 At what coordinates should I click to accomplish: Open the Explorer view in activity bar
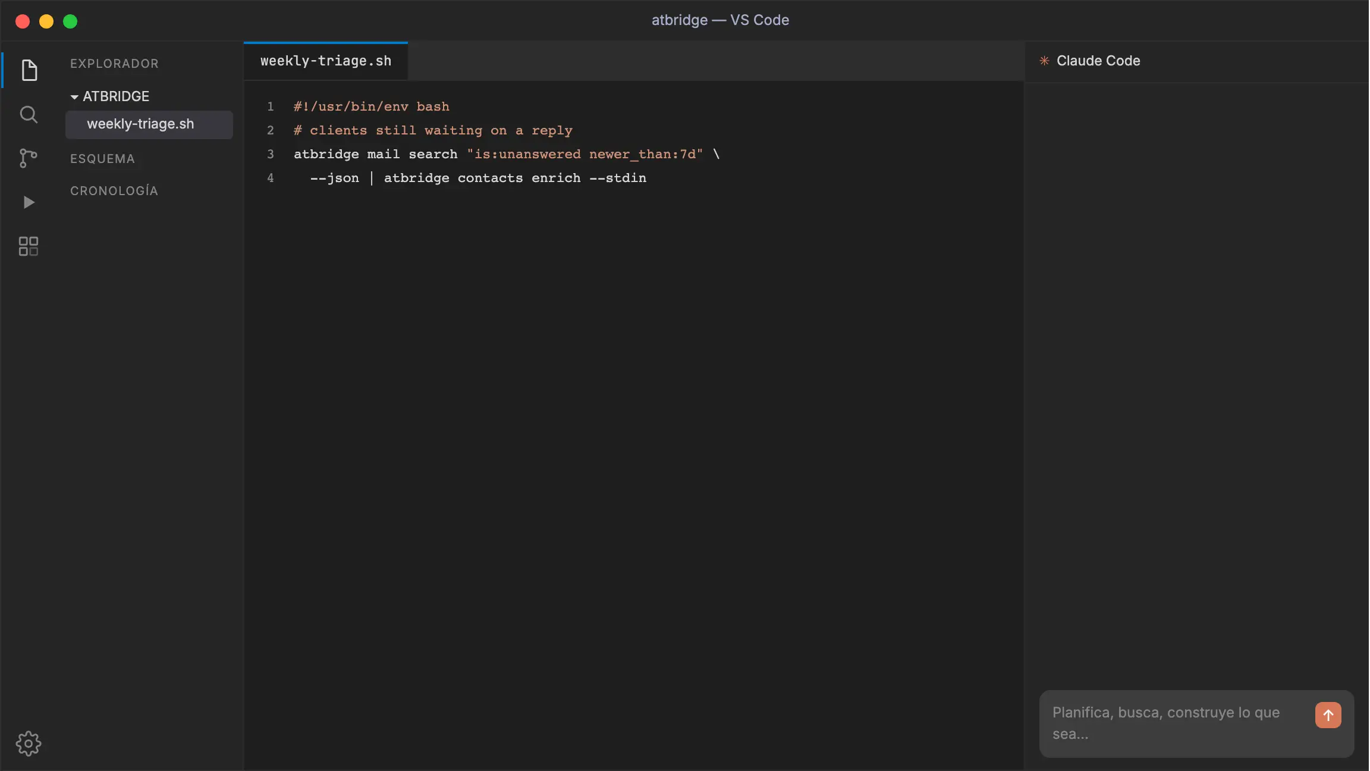(x=29, y=70)
